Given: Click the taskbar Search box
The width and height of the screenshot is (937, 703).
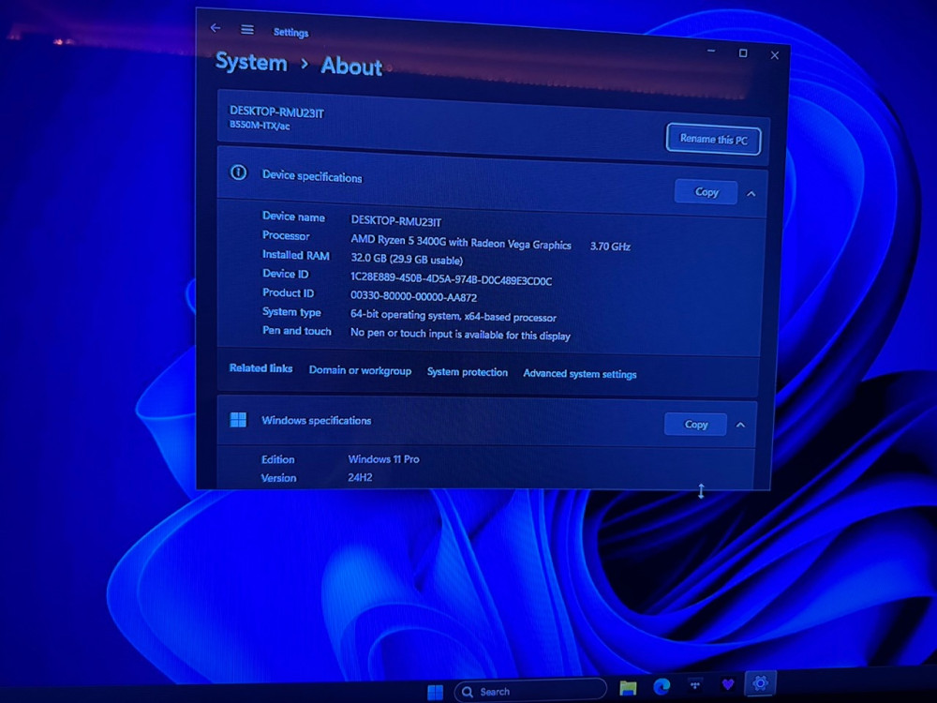Looking at the screenshot, I should (529, 692).
